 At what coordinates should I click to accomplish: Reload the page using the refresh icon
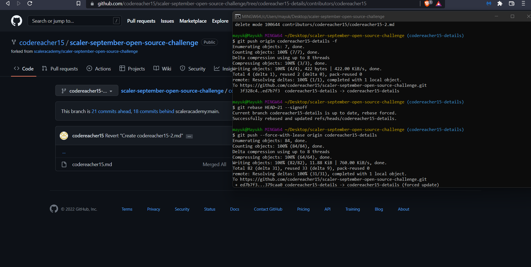(30, 4)
